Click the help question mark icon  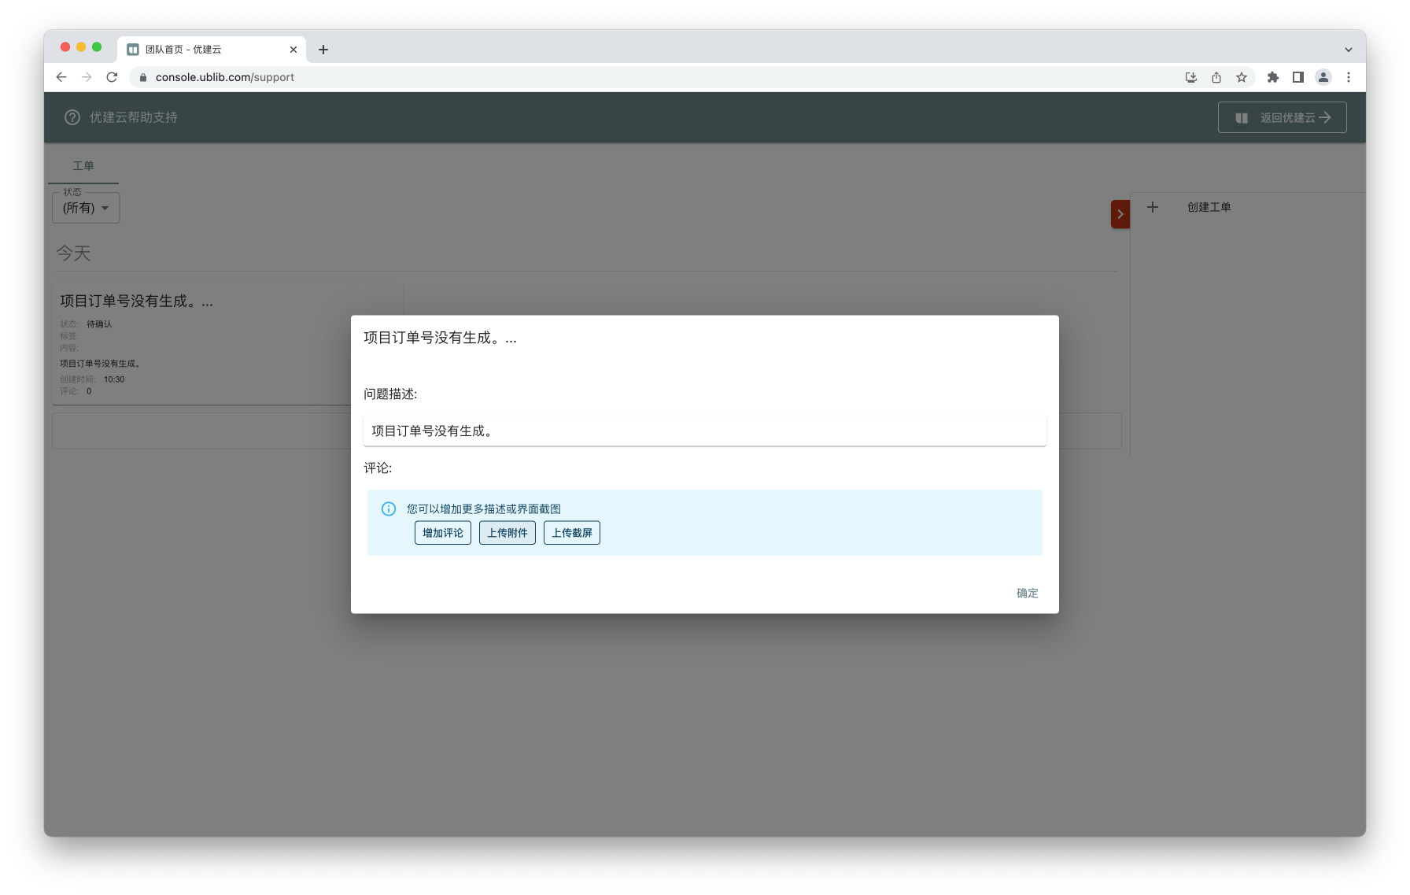[x=72, y=117]
